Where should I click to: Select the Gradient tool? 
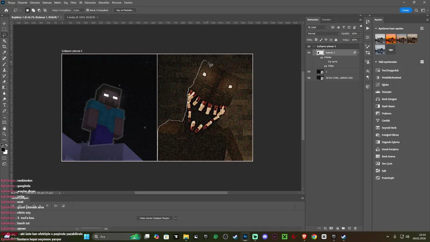[4, 87]
